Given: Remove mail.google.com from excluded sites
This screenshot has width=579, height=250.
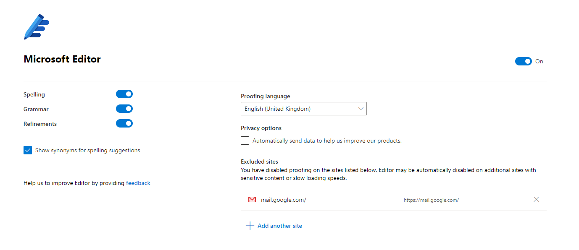Looking at the screenshot, I should tap(536, 200).
